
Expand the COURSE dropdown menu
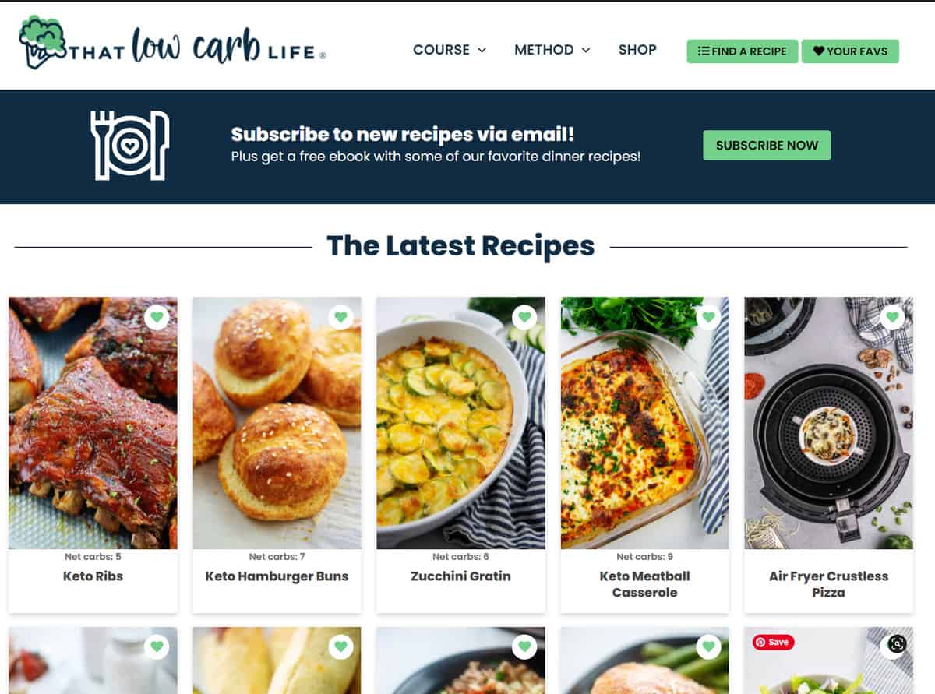450,50
